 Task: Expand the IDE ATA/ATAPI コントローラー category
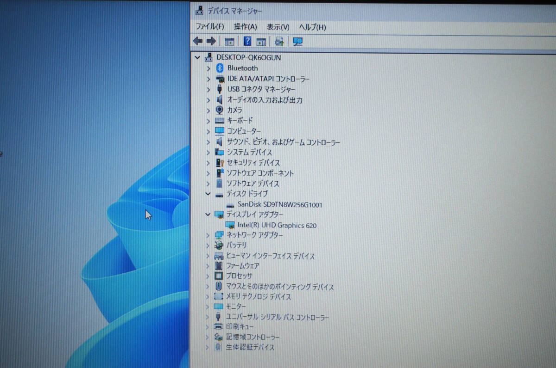click(x=208, y=79)
